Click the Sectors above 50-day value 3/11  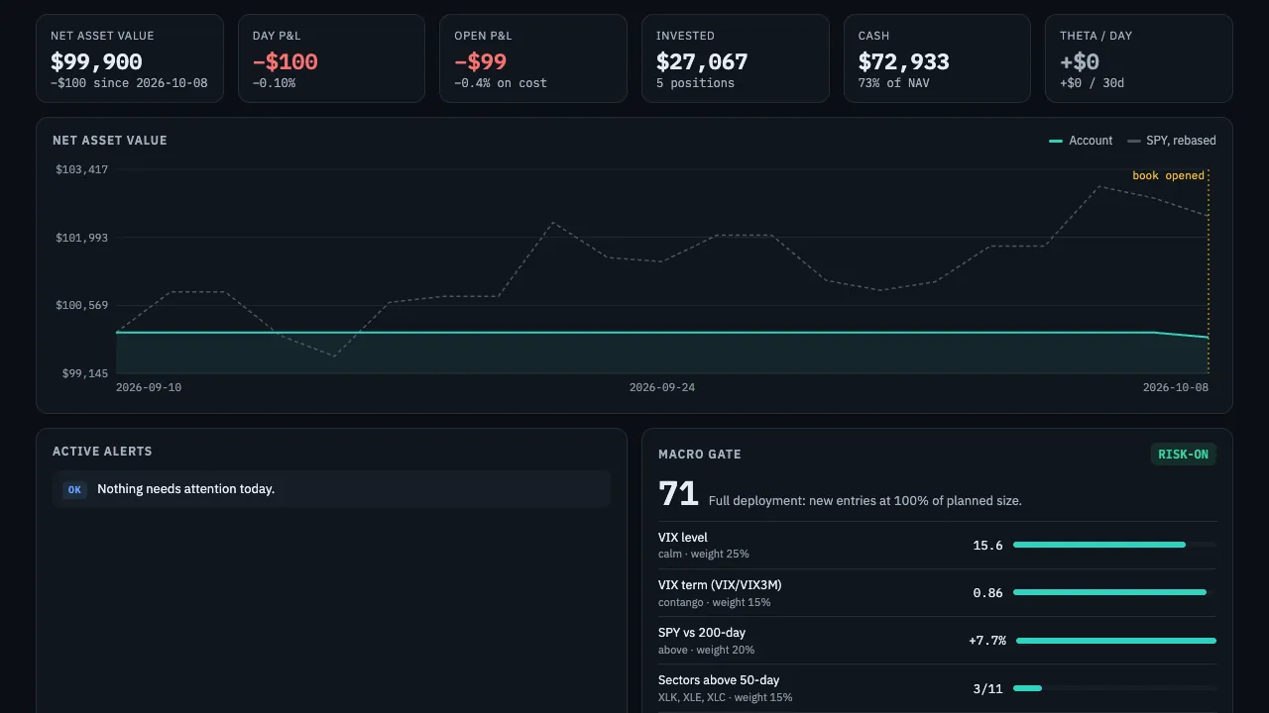coord(987,688)
